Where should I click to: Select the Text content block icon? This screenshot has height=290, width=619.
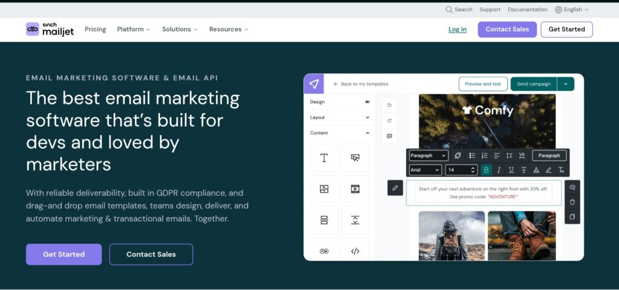click(324, 158)
